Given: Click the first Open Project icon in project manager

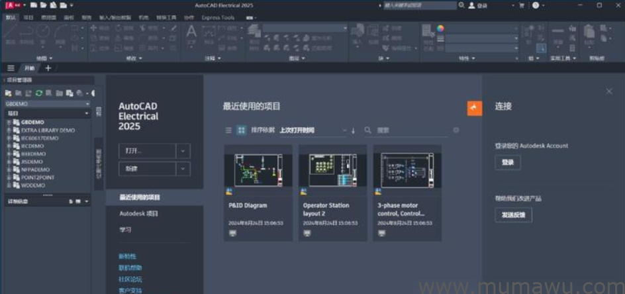Looking at the screenshot, I should [x=8, y=93].
